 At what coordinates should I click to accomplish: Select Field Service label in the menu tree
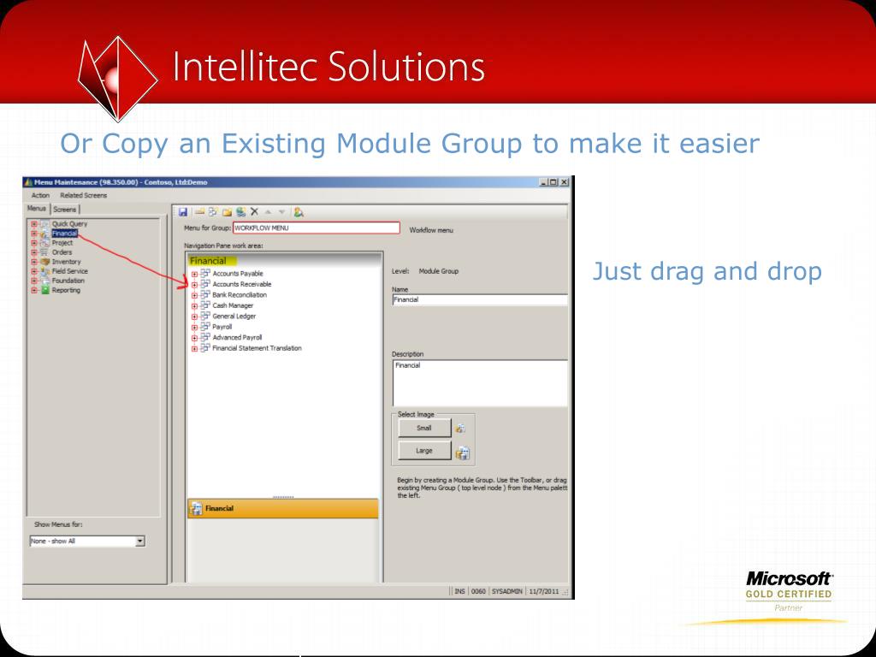(x=70, y=271)
